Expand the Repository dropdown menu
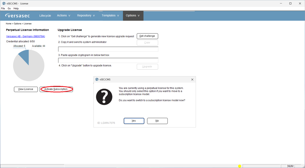This screenshot has height=168, width=305. pos(86,15)
